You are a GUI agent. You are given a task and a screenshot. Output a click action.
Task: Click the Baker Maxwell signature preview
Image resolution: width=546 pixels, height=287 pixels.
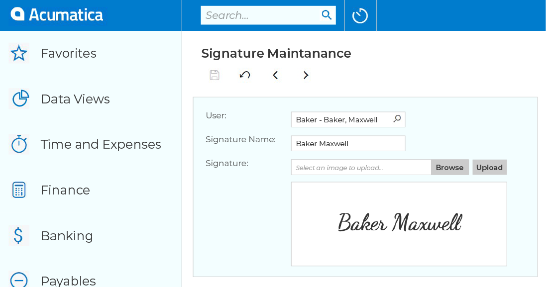pos(399,224)
